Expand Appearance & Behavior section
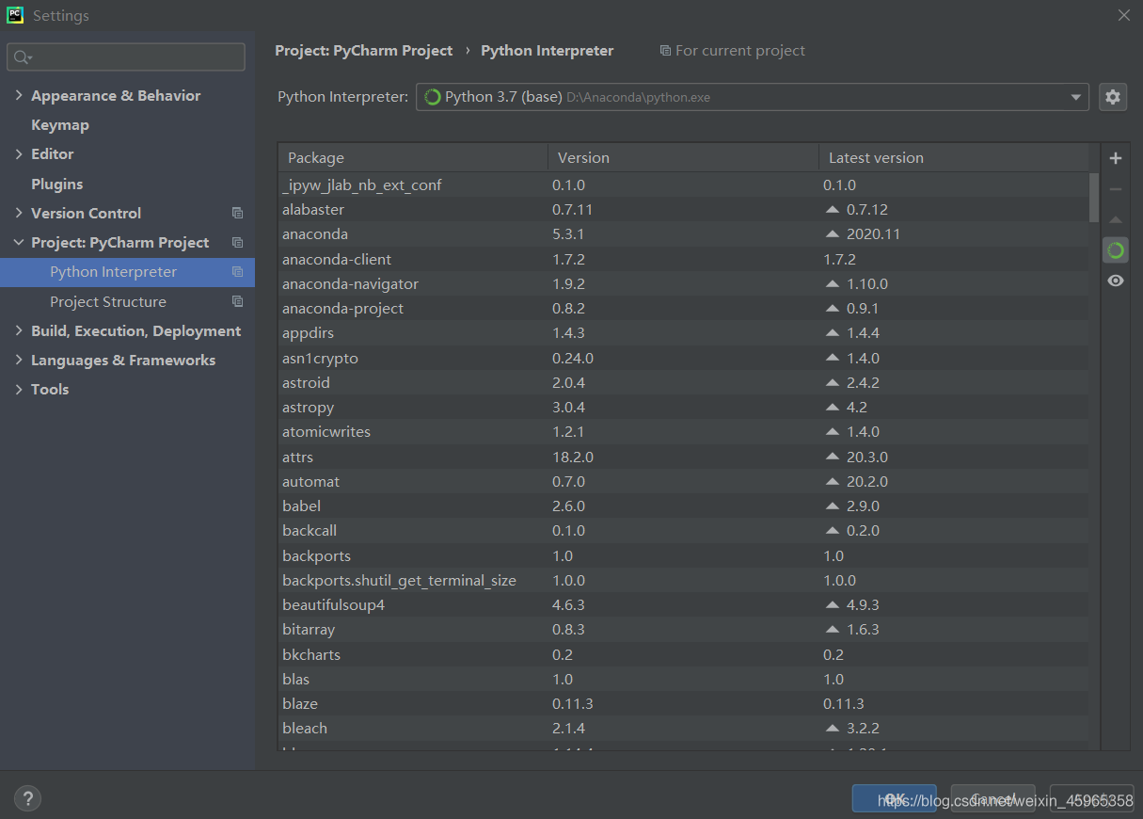The image size is (1143, 819). (19, 95)
